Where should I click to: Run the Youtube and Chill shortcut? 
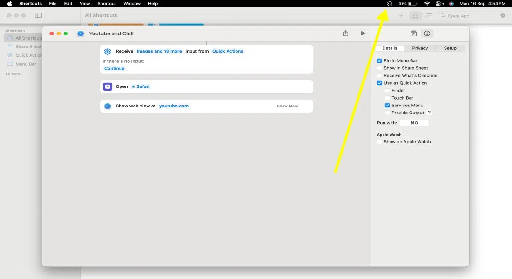coord(363,33)
